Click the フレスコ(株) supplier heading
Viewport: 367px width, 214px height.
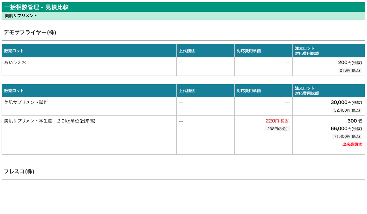tap(19, 172)
